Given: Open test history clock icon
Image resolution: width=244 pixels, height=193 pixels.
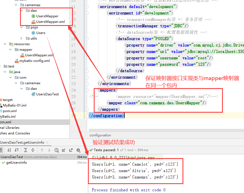Looking at the screenshot, I should tap(56, 150).
